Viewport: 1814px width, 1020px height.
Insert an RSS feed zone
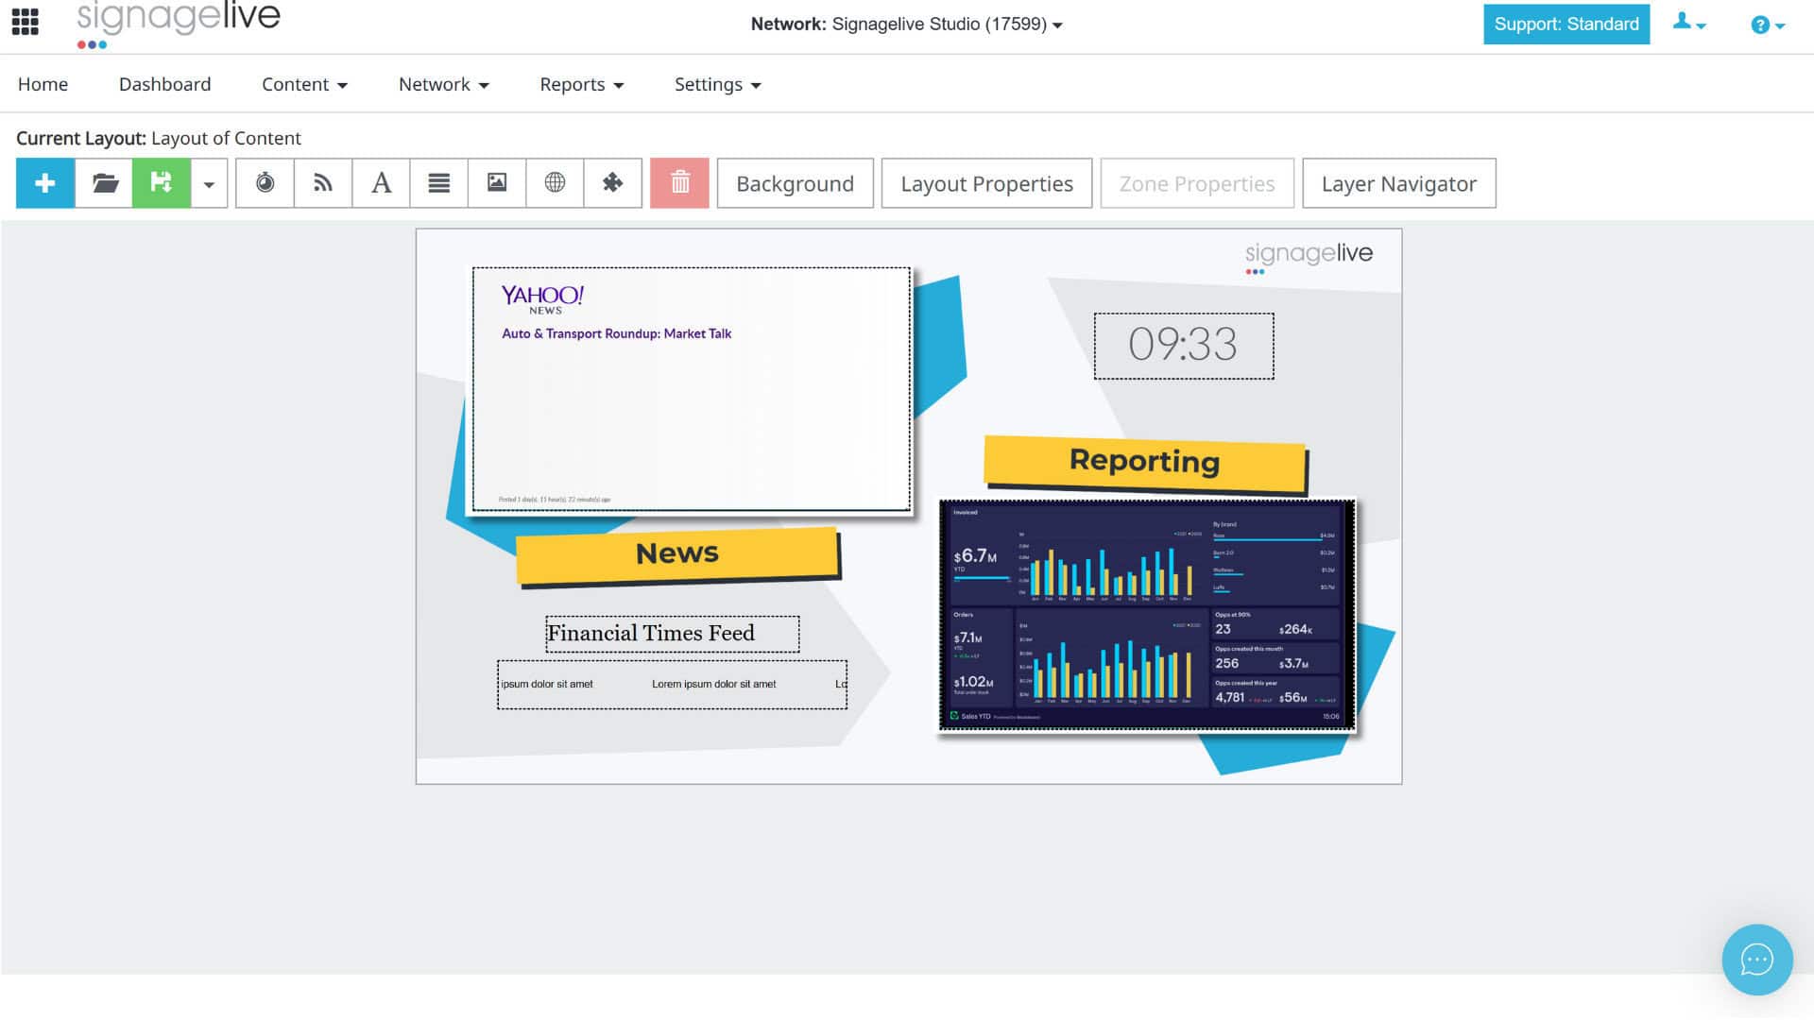pos(323,183)
